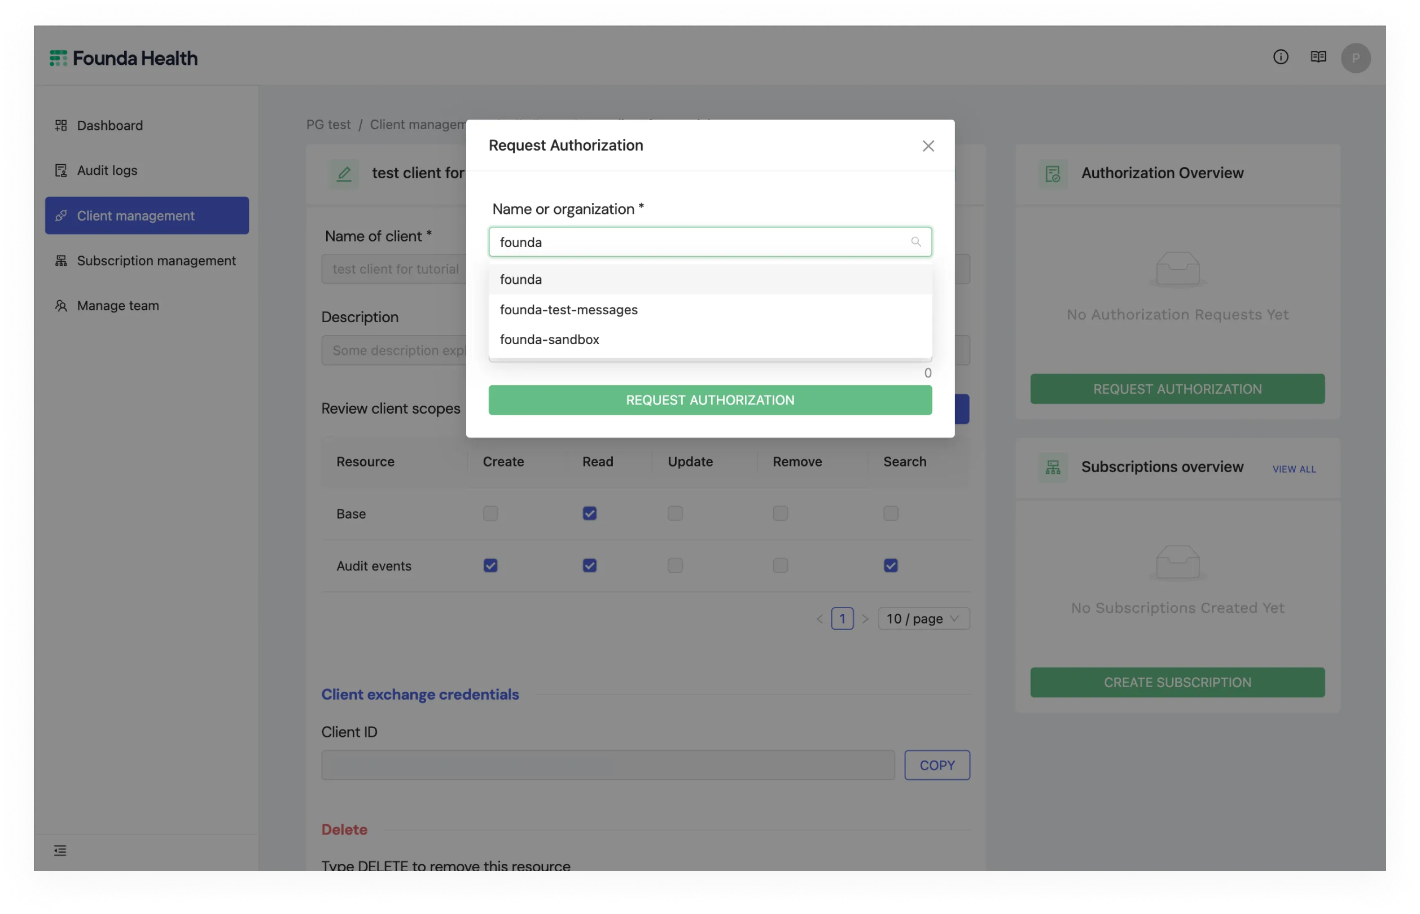Click the PG test breadcrumb link
Screen dimensions: 1420x914
coord(328,125)
